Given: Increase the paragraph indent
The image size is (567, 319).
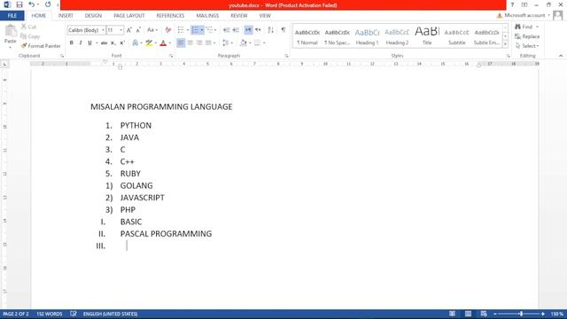Looking at the screenshot, I should coord(236,30).
